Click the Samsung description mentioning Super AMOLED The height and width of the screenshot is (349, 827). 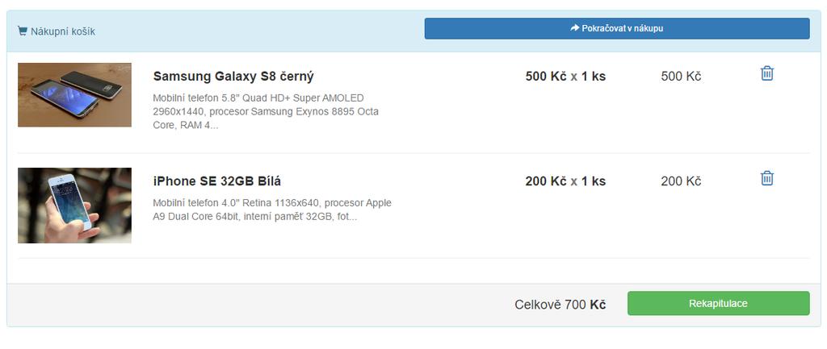coord(266,112)
